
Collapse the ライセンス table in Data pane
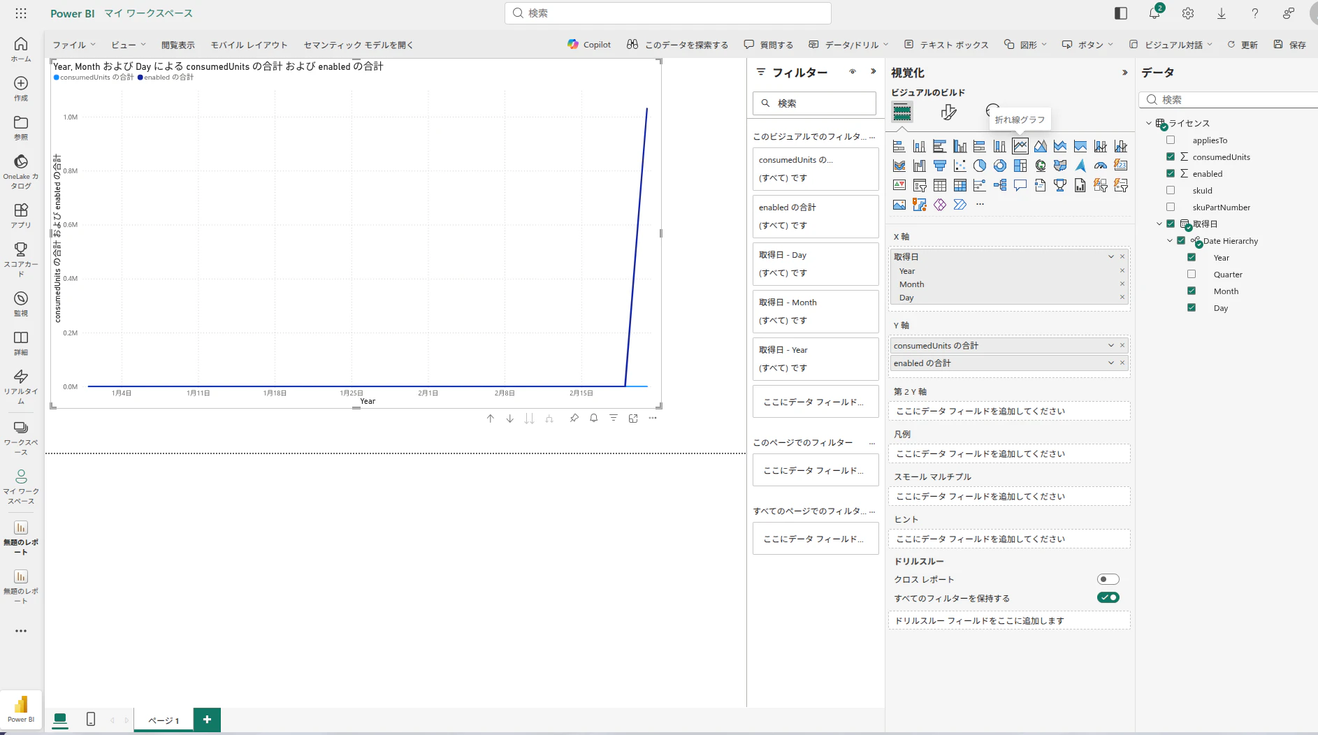pos(1149,123)
